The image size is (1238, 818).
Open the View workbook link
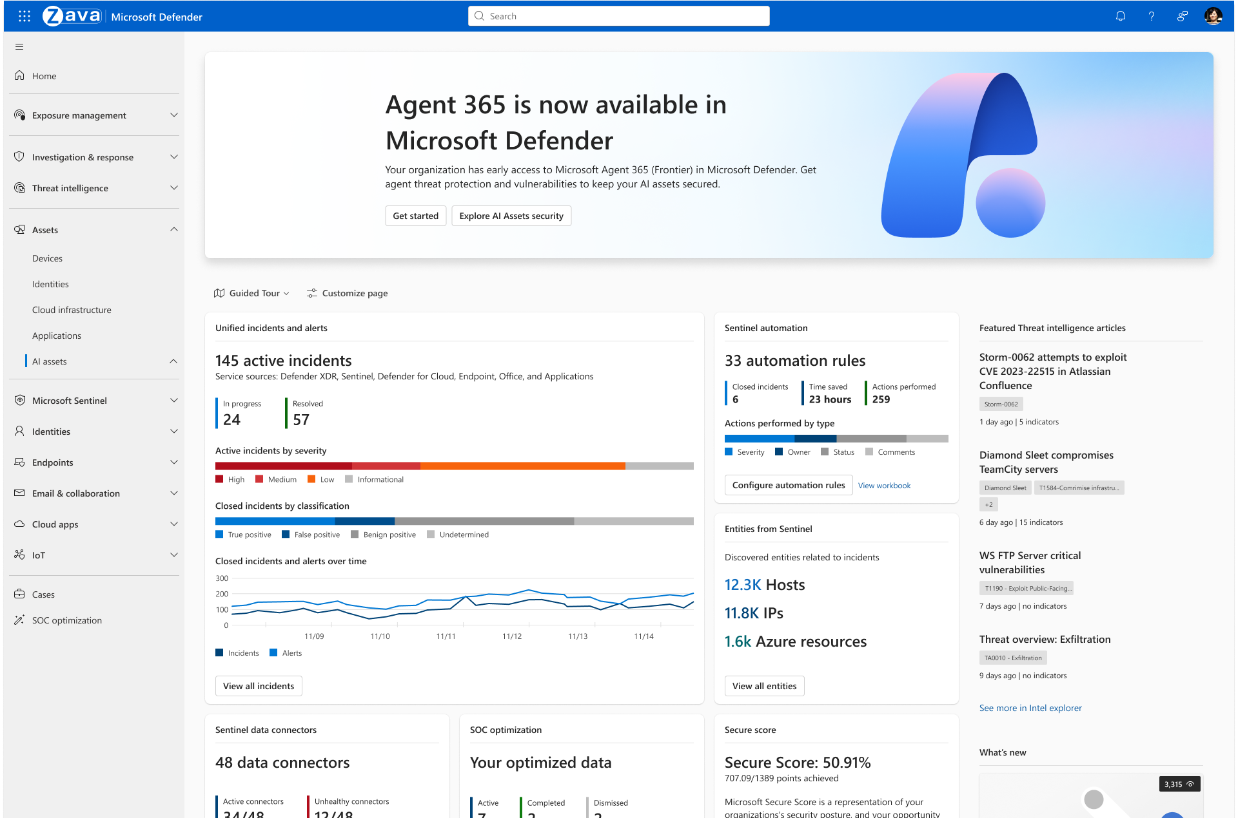884,486
